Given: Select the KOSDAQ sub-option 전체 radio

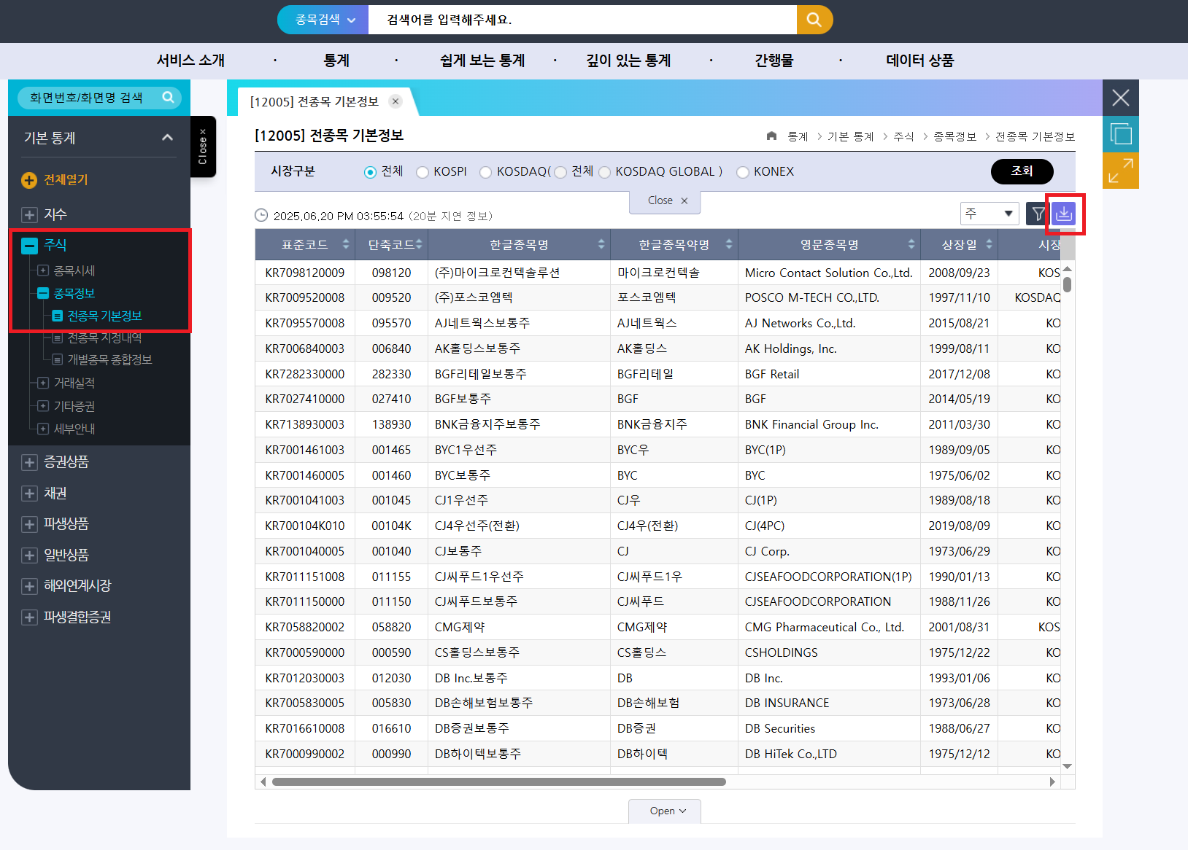Looking at the screenshot, I should click(560, 172).
